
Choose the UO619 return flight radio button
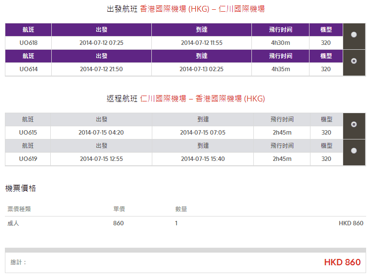pos(354,151)
